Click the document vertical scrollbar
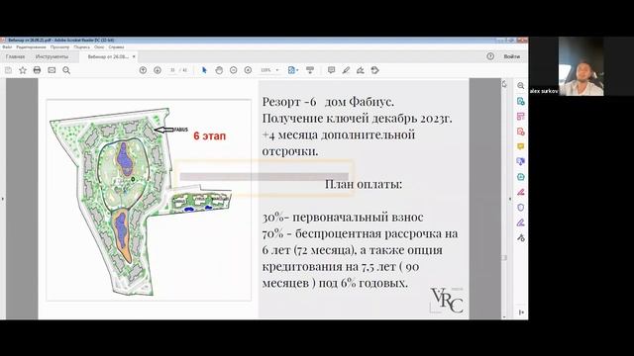 click(504, 199)
